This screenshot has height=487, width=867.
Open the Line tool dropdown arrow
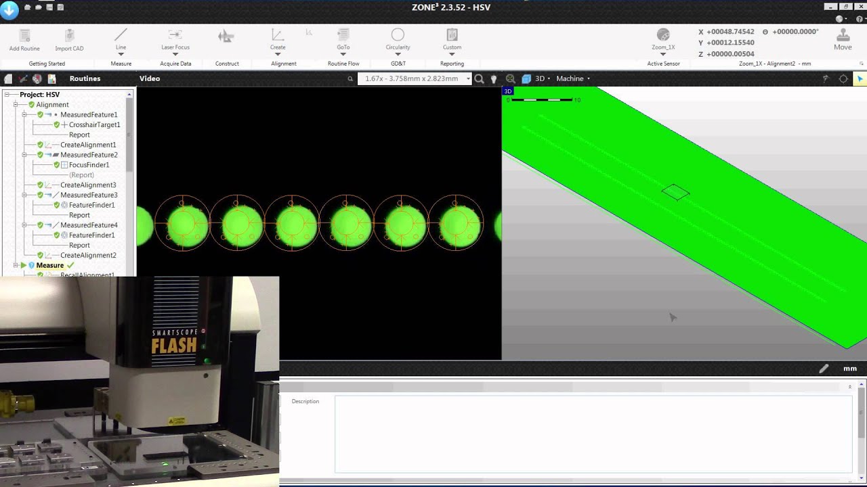tap(121, 54)
